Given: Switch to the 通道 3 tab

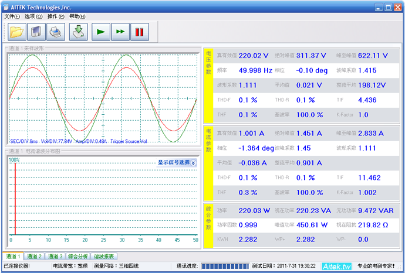Looking at the screenshot, I should click(55, 257).
